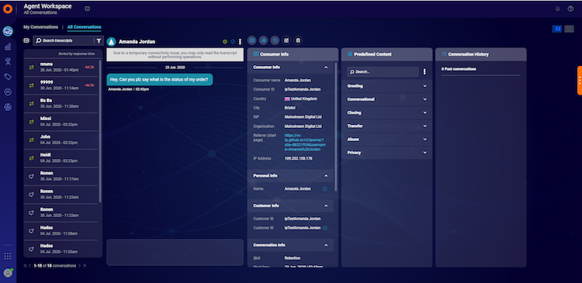Image resolution: width=582 pixels, height=283 pixels.
Task: Open the Campaign Builder tag icon in the sidebar
Action: point(8,77)
